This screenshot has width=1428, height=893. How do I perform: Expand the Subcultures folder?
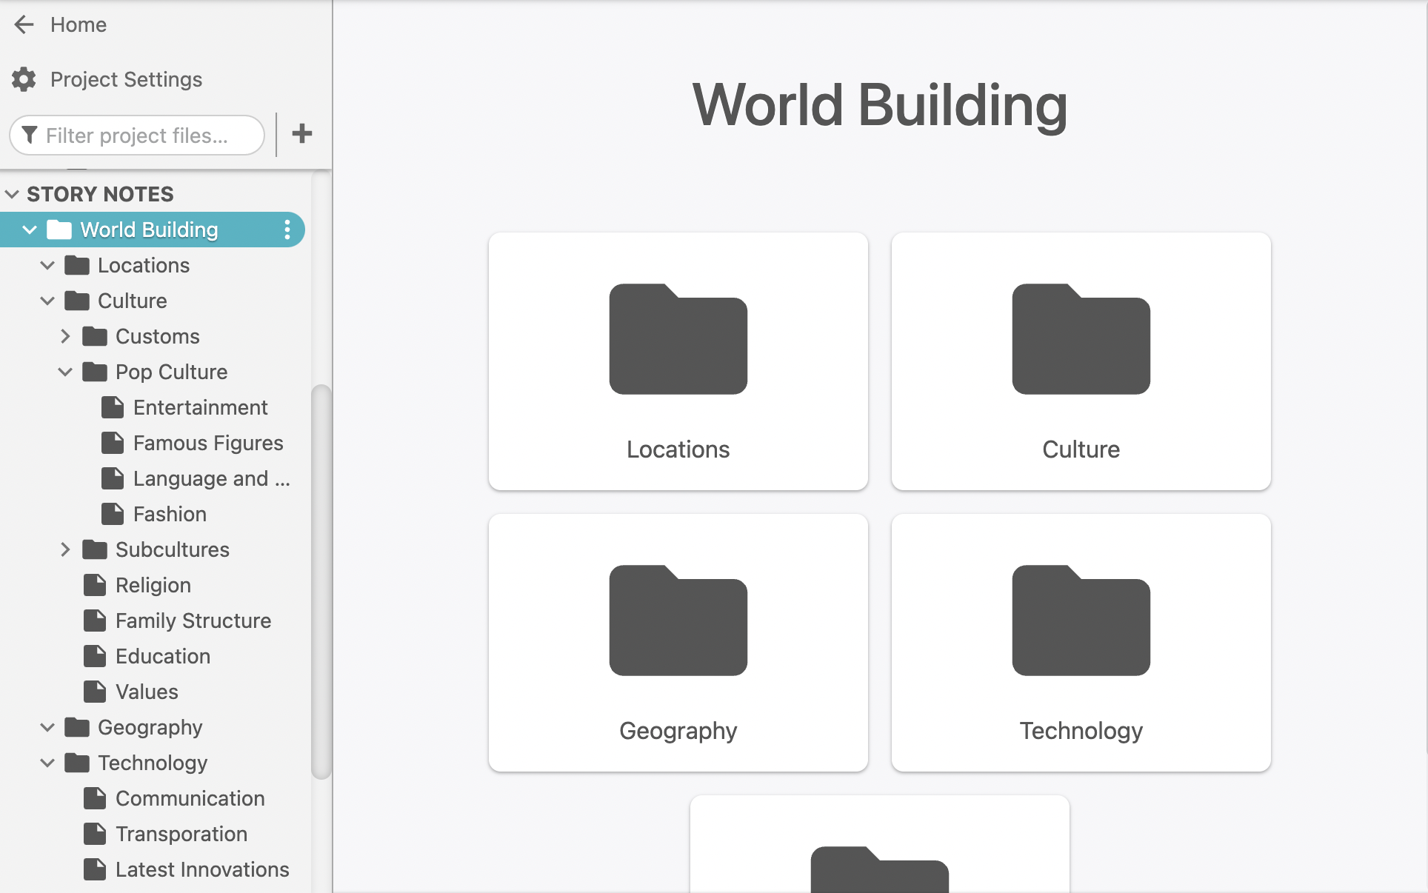click(x=65, y=549)
